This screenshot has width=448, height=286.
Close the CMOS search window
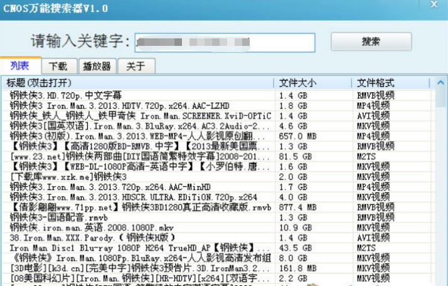tap(434, 4)
